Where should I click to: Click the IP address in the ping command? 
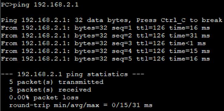tap(56, 5)
